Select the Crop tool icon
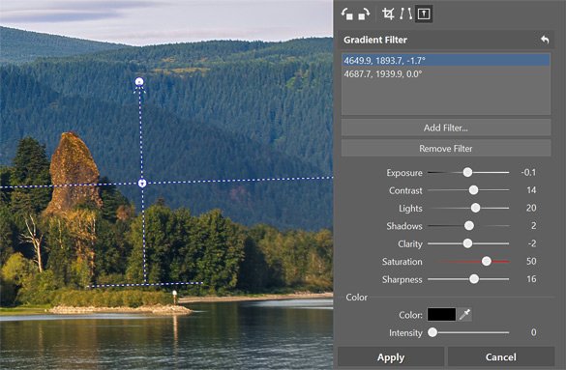This screenshot has height=370, width=566. tap(388, 14)
